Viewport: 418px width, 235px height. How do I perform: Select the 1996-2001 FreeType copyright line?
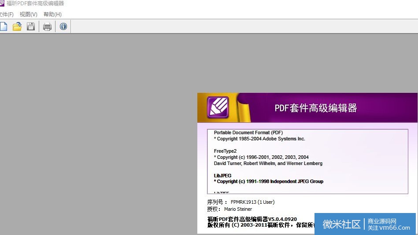pos(261,157)
